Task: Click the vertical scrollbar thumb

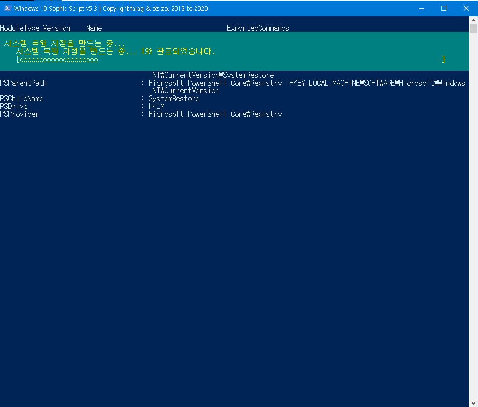Action: (474, 29)
